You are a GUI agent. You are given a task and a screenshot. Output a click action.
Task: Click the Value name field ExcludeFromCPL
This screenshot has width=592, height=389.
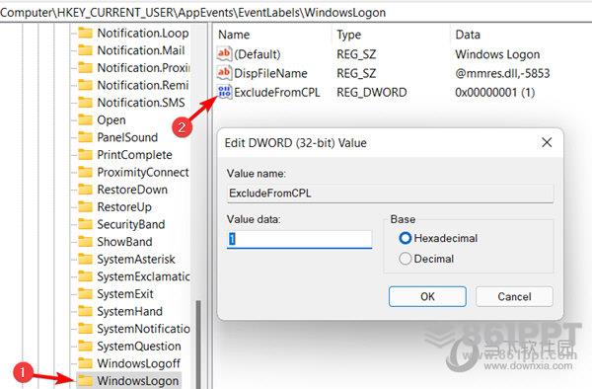pos(391,194)
